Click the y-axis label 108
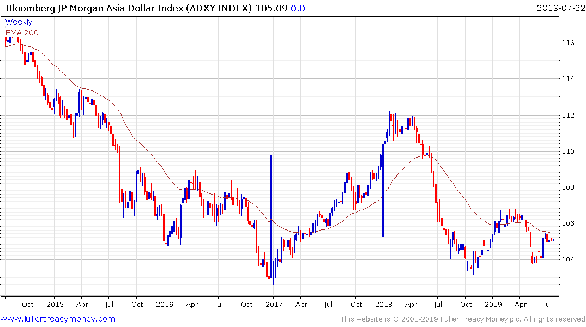The width and height of the screenshot is (586, 327). click(x=568, y=187)
